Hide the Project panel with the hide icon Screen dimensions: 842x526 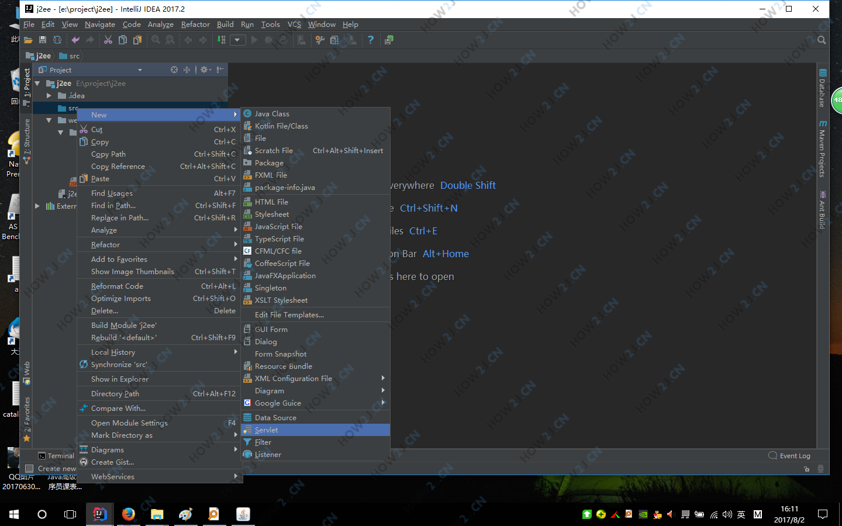[x=220, y=70]
